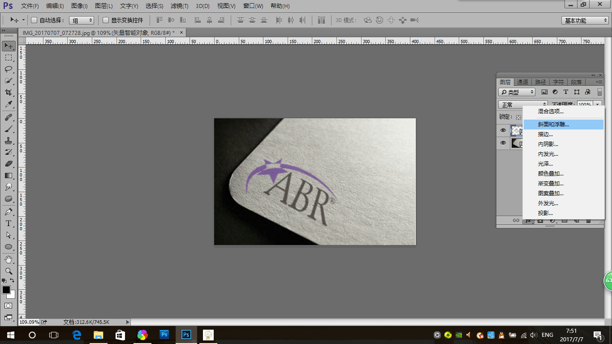612x344 pixels.
Task: Select the Hand tool
Action: (x=9, y=259)
